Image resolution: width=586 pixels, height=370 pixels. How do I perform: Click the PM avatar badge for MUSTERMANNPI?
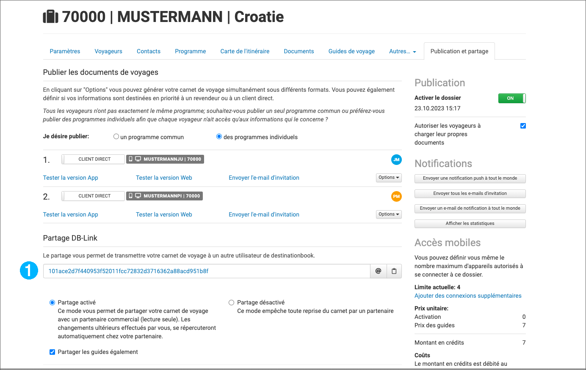click(x=397, y=196)
